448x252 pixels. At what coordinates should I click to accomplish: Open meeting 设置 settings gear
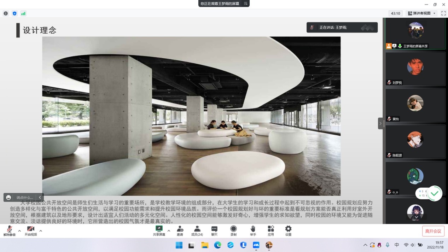(x=288, y=231)
